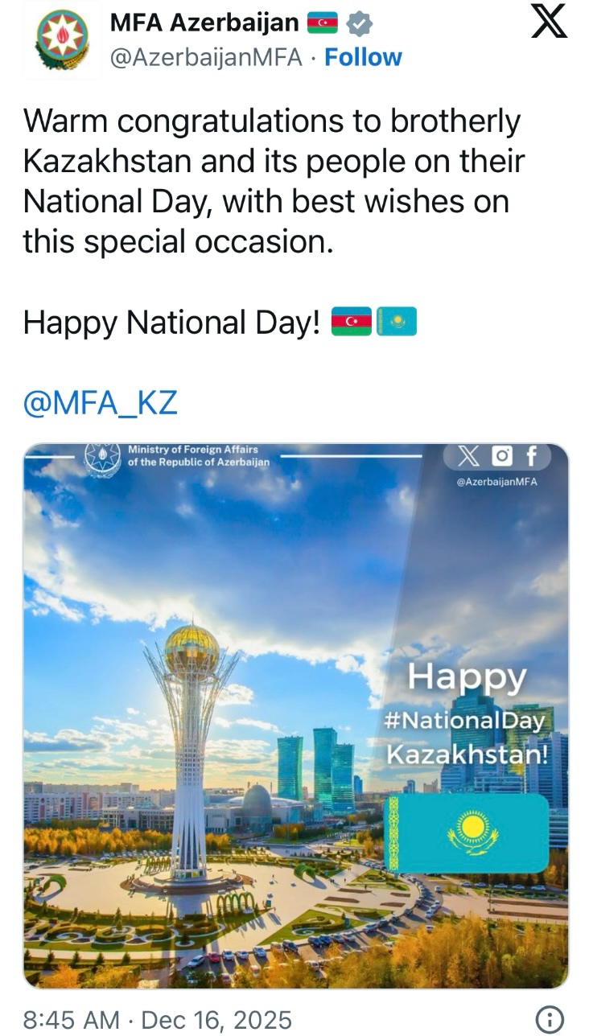Click the Ministry emblem in the image header
This screenshot has height=1036, width=589.
click(102, 459)
